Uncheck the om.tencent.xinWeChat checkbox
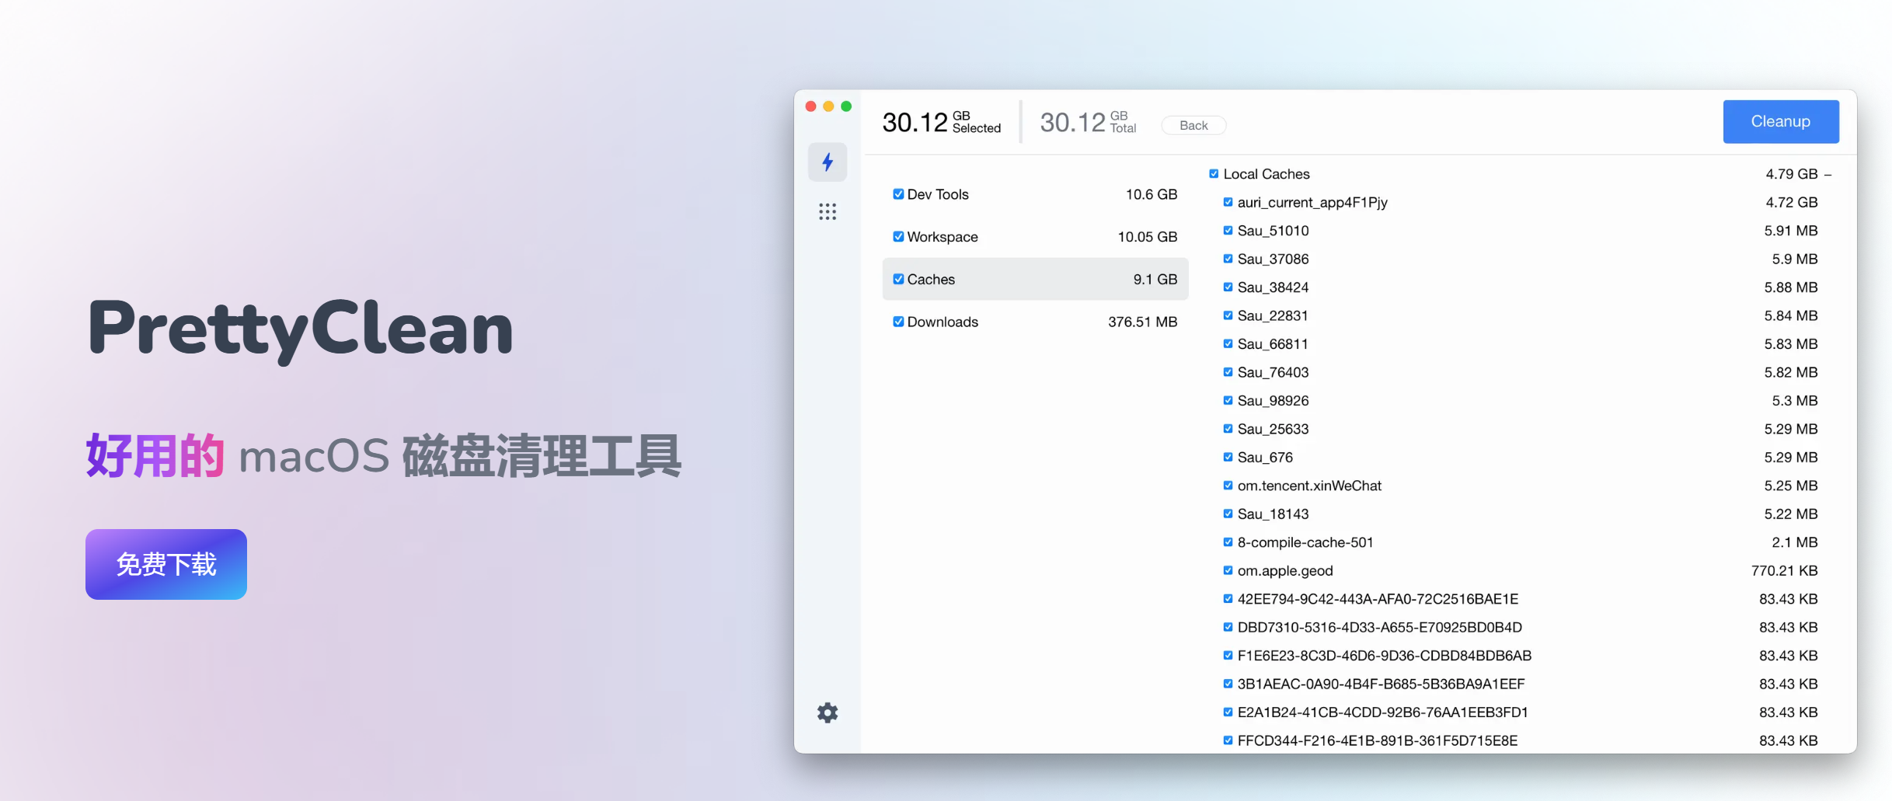 [x=1228, y=486]
